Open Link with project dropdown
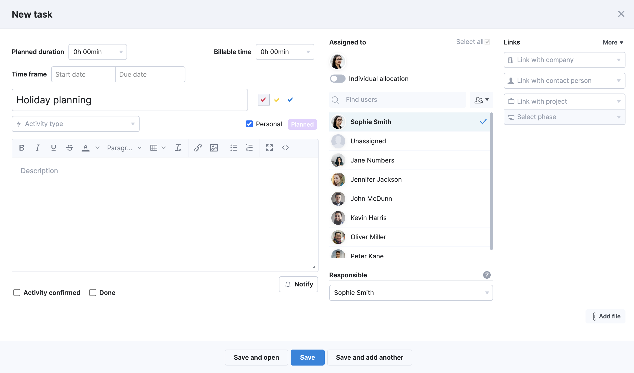This screenshot has height=373, width=634. (x=564, y=102)
